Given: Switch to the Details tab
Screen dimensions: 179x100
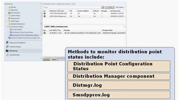Looking at the screenshot, I should click(54, 60).
